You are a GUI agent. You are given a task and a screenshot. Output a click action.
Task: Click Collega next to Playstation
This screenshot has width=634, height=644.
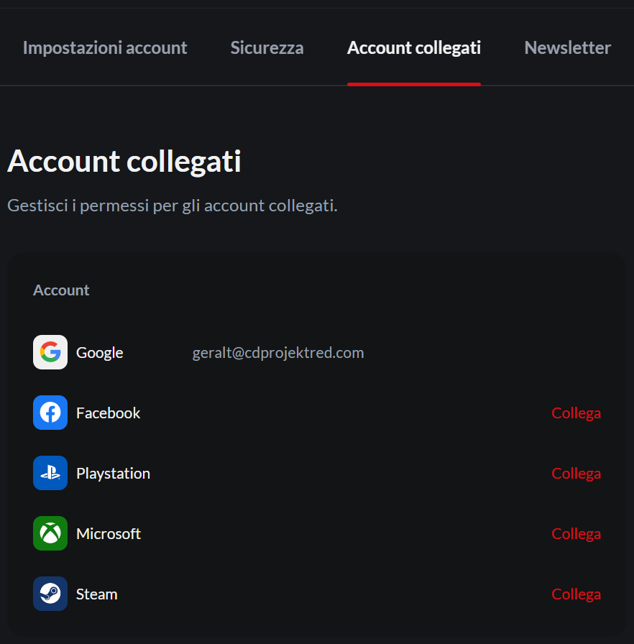point(576,474)
